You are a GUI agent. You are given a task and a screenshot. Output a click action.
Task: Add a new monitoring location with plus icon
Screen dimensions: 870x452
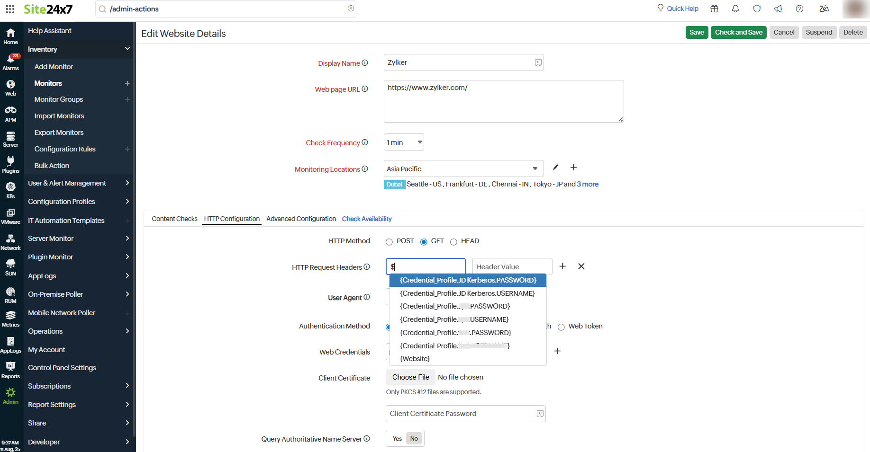coord(573,168)
